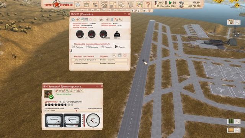Click Диспетчеры 15 / 20 / 20 worker count

64,102
